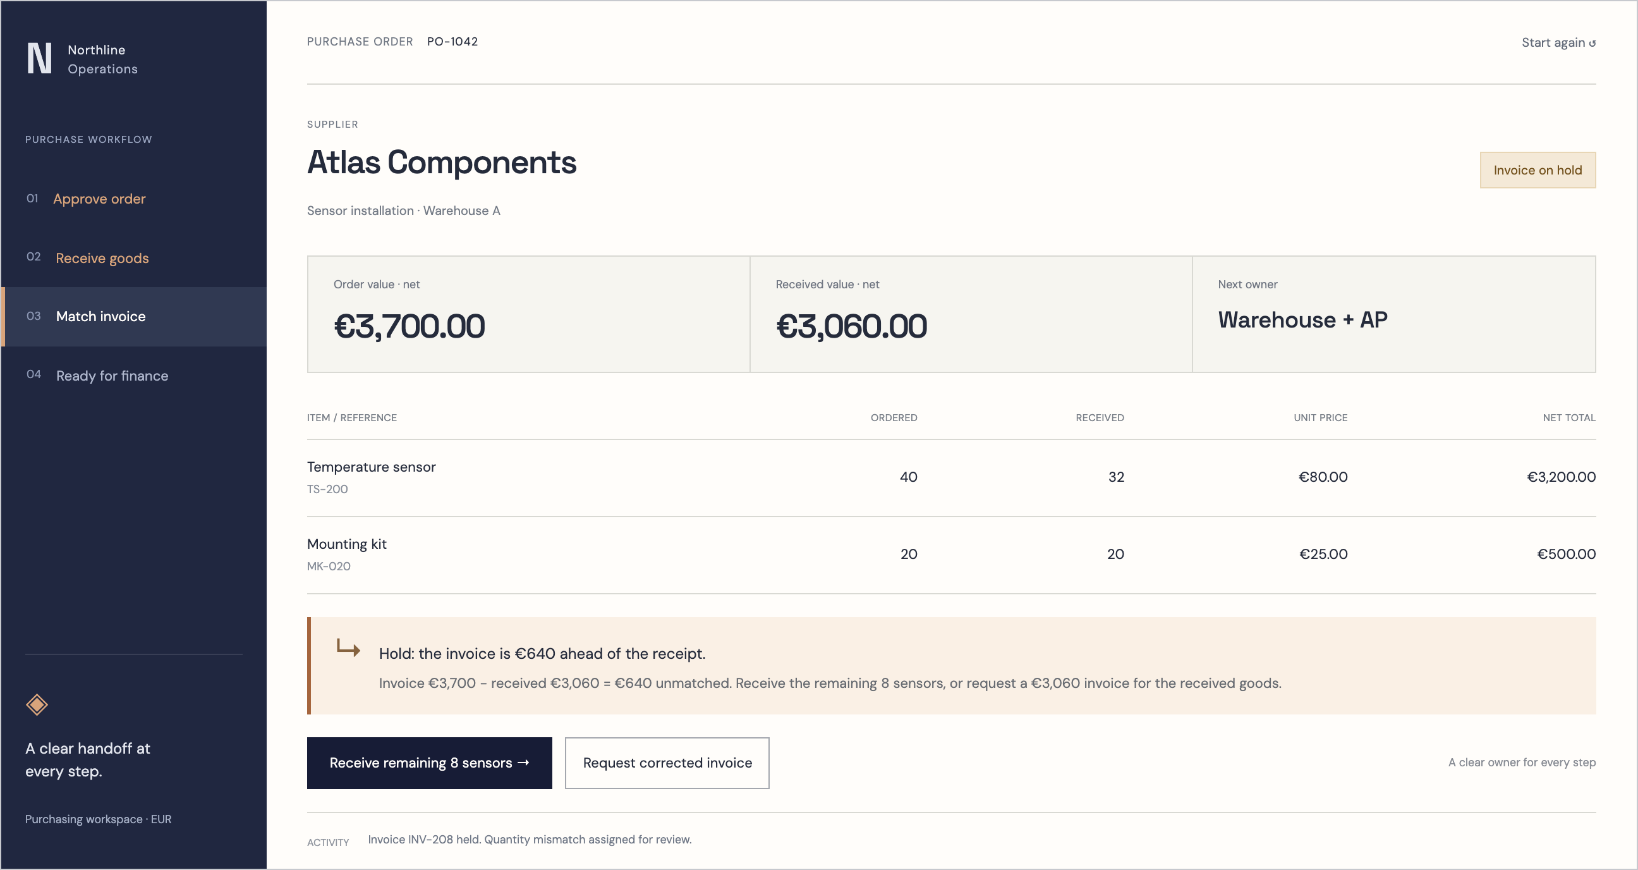Click the hold message headline about €640

pyautogui.click(x=542, y=653)
